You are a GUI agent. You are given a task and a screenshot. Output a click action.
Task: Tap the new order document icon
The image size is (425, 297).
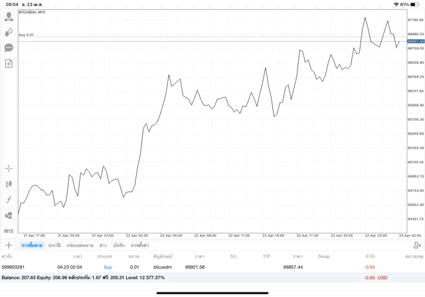point(9,64)
